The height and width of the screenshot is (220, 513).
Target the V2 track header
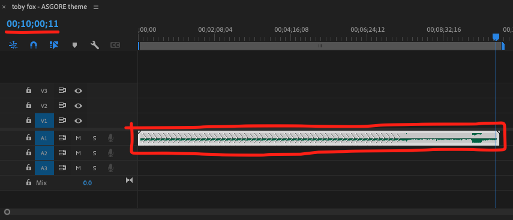coord(44,106)
